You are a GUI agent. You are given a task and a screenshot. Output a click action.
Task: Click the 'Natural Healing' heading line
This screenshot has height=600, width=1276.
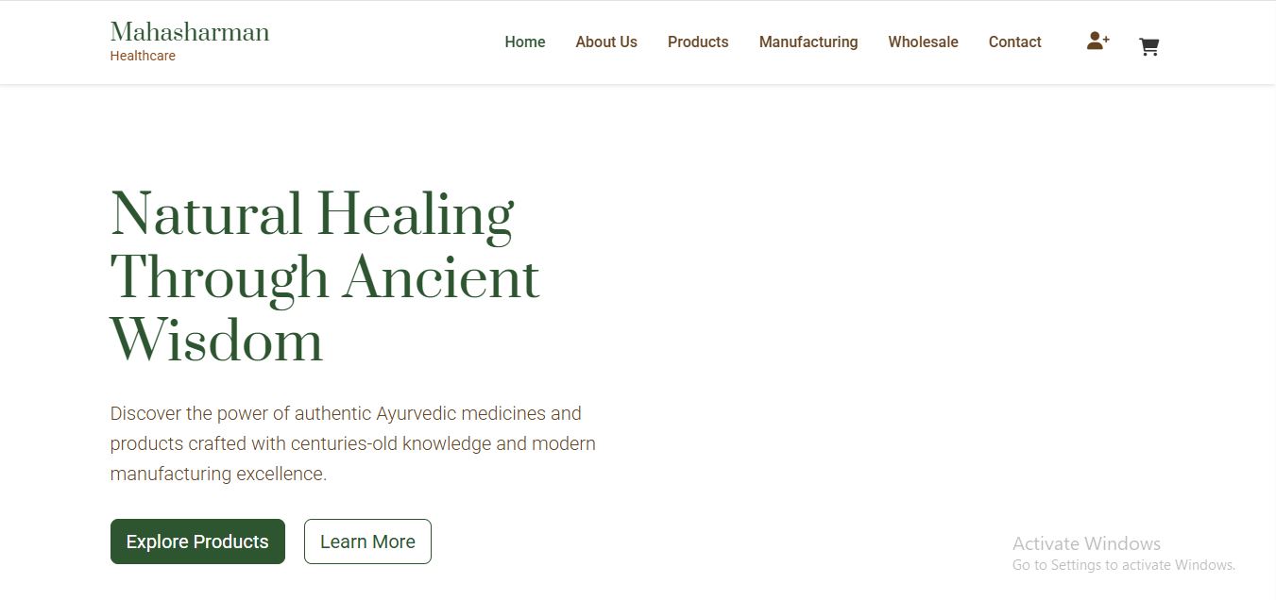pos(313,215)
